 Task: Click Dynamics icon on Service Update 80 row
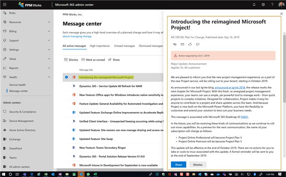[74, 86]
